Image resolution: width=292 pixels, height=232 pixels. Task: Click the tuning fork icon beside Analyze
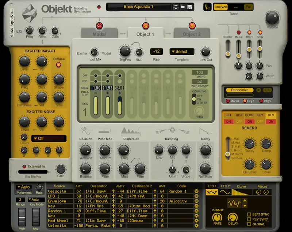(x=207, y=7)
